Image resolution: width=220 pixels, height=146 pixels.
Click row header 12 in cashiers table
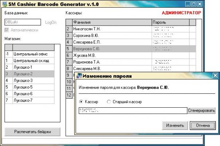(69, 95)
